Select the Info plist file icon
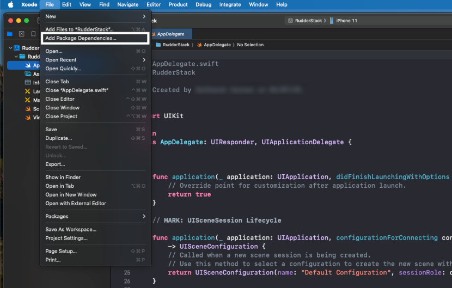 [28, 82]
